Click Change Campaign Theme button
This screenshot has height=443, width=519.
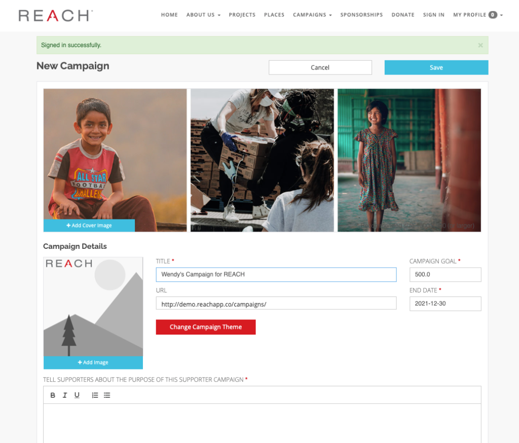(206, 327)
